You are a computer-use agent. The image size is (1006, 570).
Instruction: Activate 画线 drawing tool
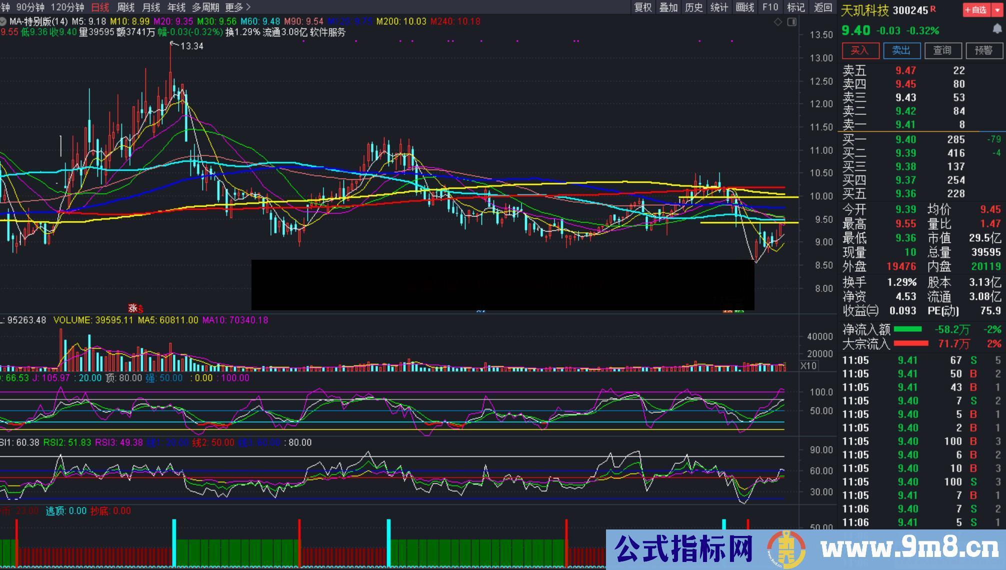pos(745,7)
